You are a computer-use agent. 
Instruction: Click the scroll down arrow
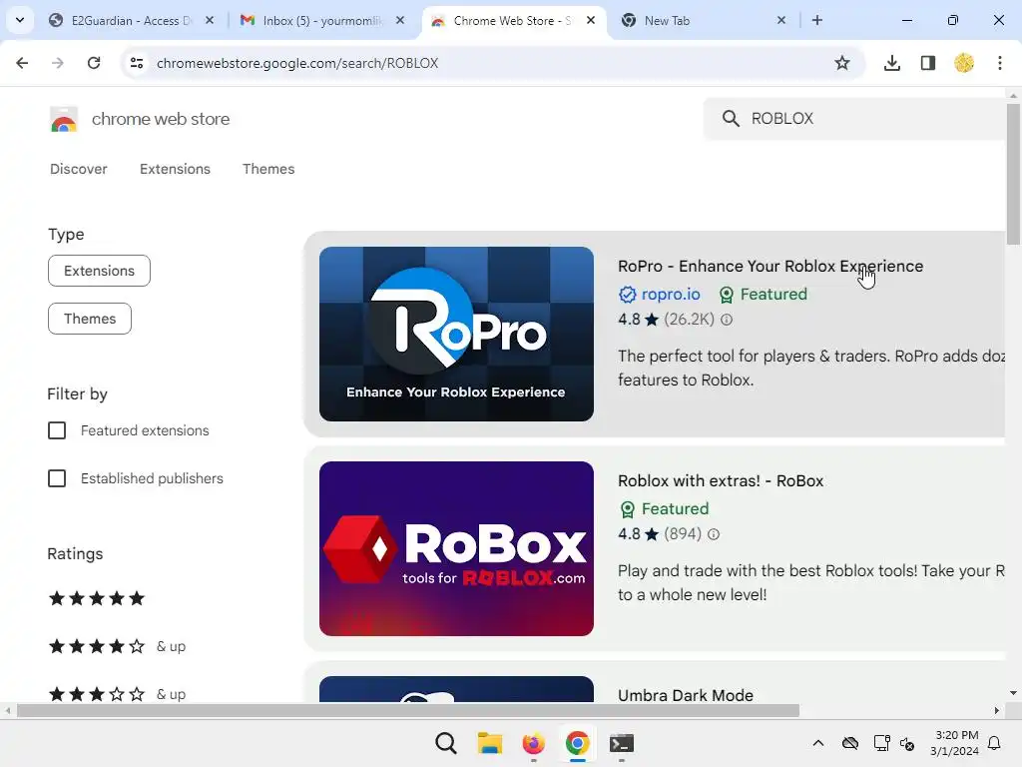tap(1013, 693)
